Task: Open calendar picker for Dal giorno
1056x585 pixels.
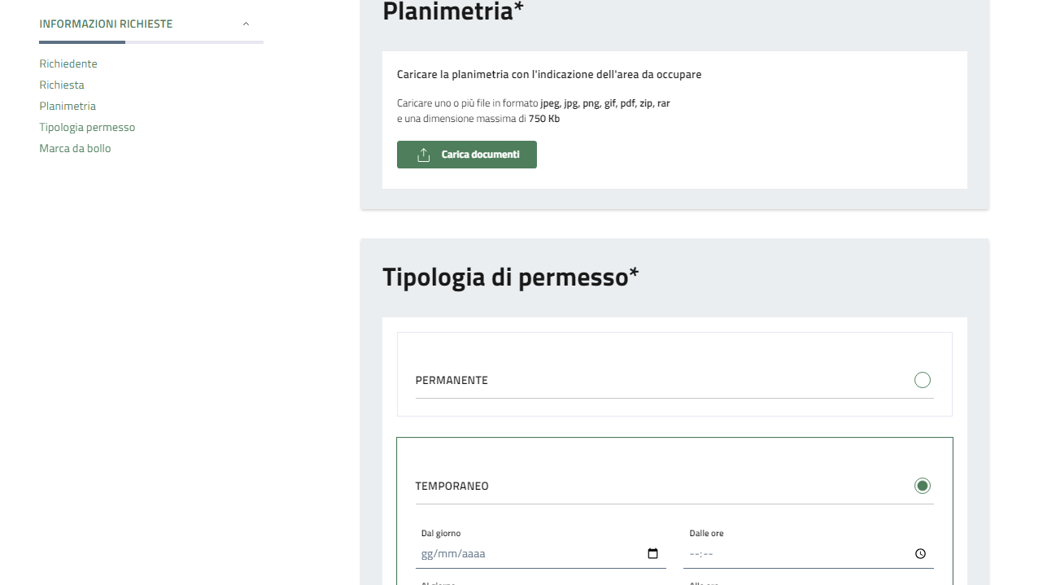Action: 652,554
